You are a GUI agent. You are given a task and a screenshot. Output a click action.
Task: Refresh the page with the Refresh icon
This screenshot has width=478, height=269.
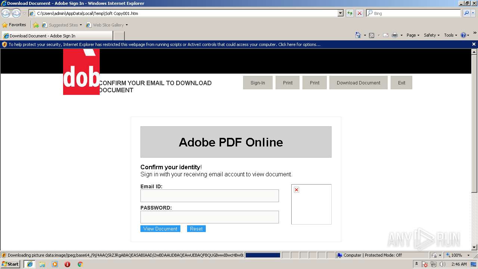[350, 13]
